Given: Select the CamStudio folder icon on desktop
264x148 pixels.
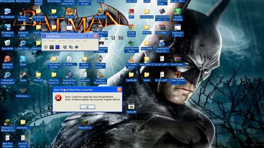Looking at the screenshot, I should tap(131, 76).
